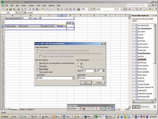This screenshot has height=119, width=158.
Task: Click the Percent Style icon
Action: click(x=130, y=9)
